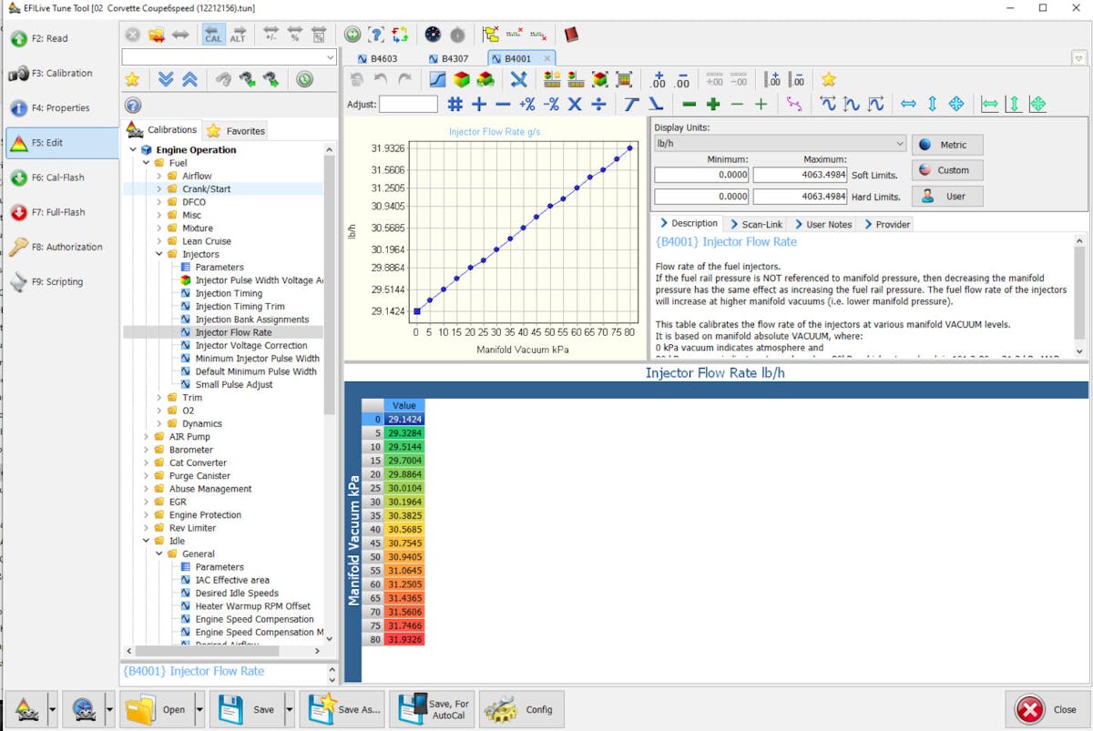Viewport: 1093px width, 731px height.
Task: Toggle the 2D line chart view
Action: (438, 79)
